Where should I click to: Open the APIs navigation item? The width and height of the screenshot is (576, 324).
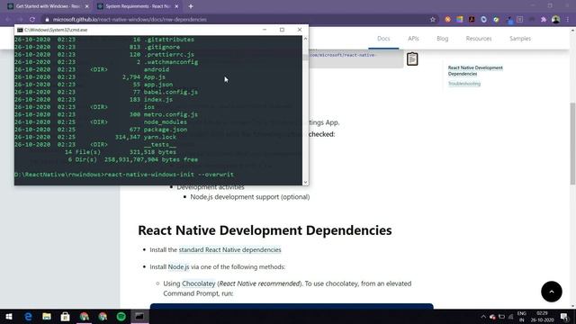pos(413,39)
